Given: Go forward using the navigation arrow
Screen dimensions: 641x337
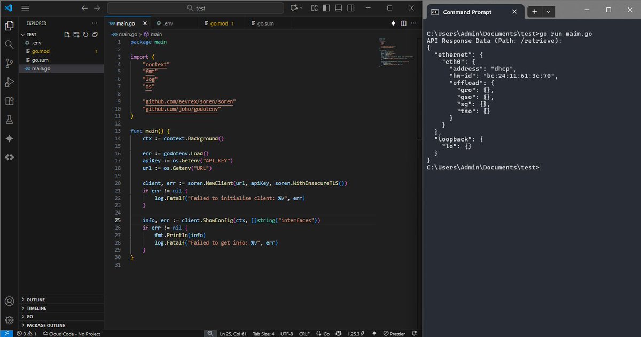Looking at the screenshot, I should [x=97, y=8].
